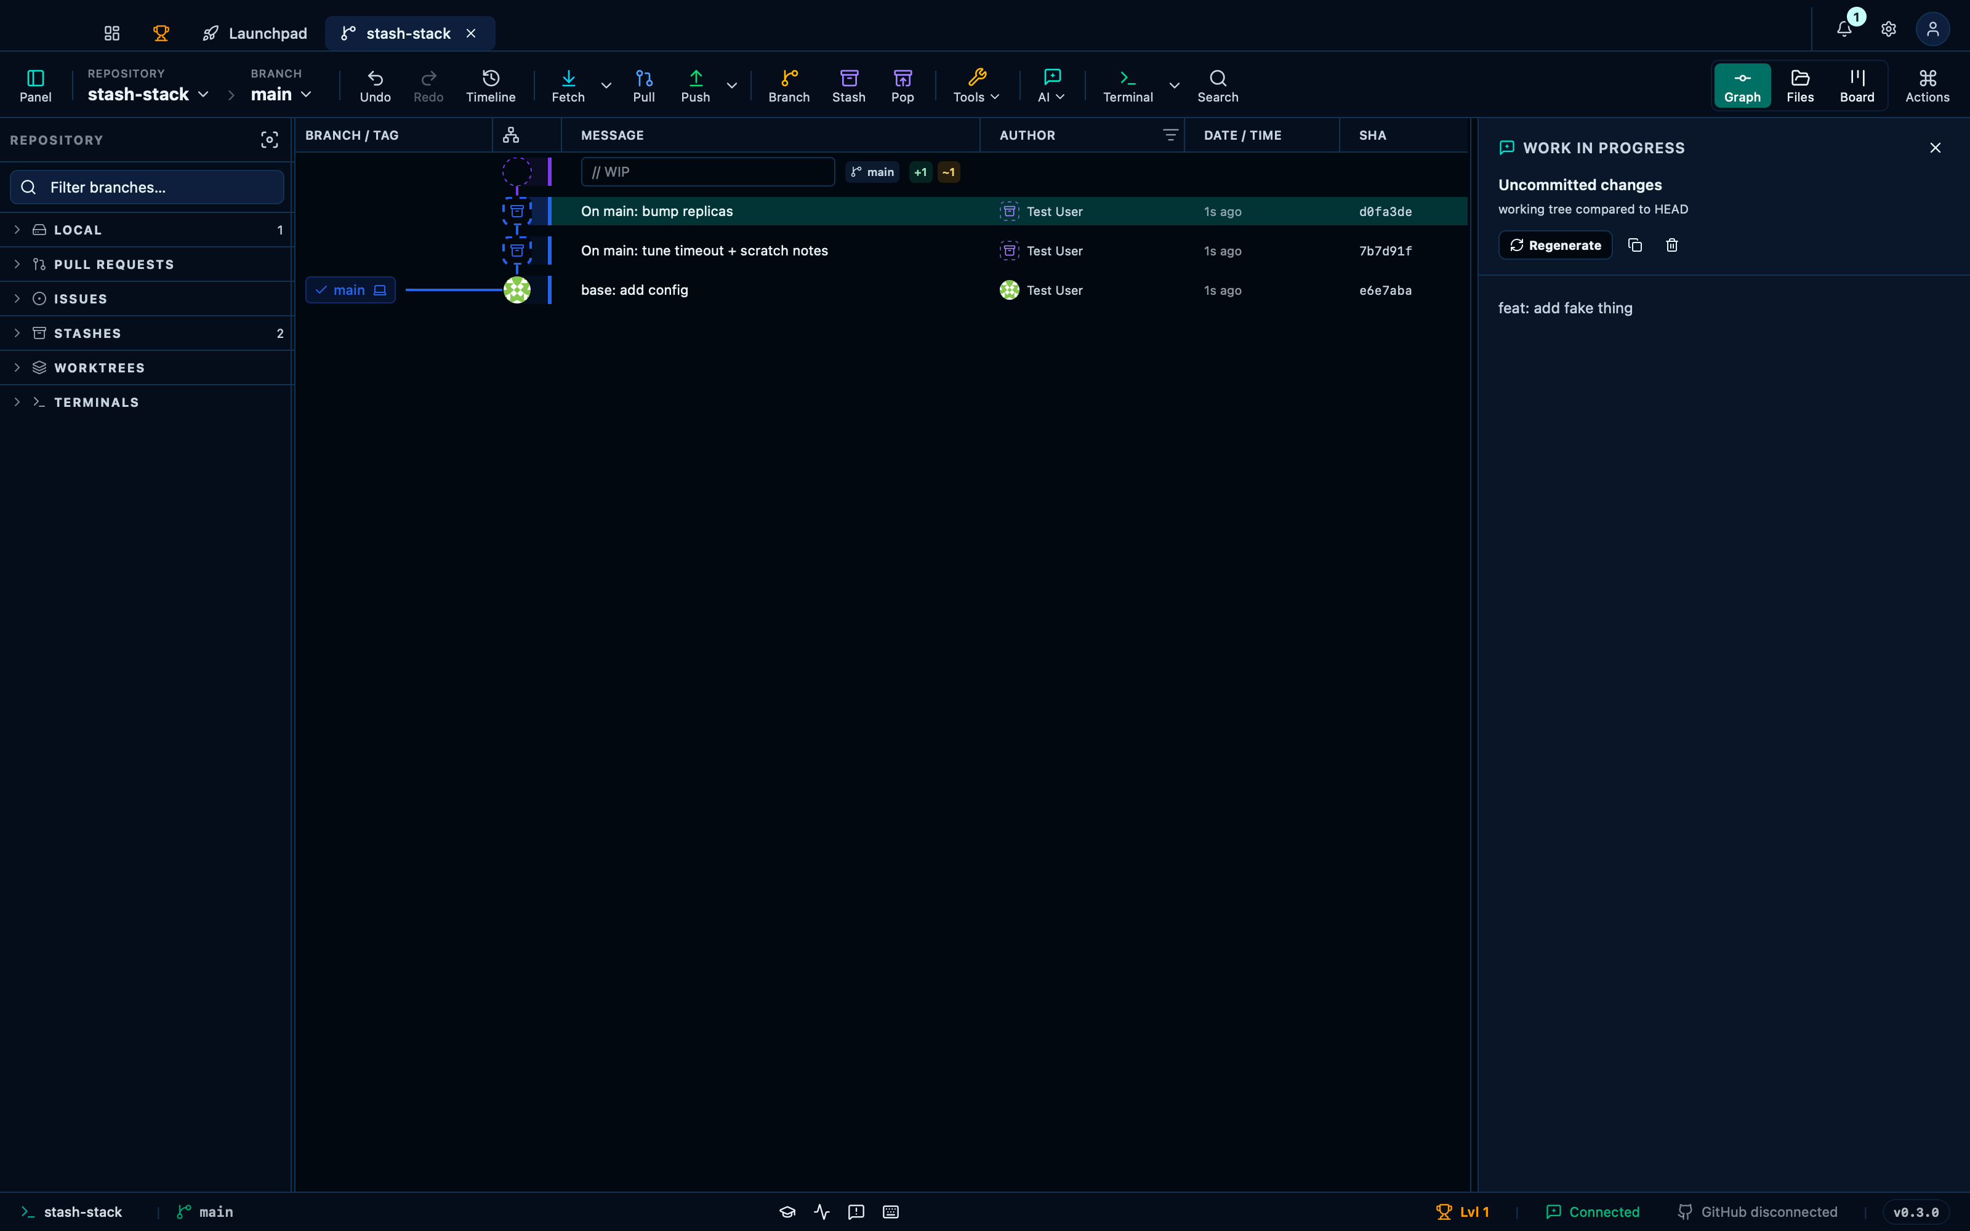Select the 'base: add config' commit
The width and height of the screenshot is (1970, 1231).
(x=882, y=290)
